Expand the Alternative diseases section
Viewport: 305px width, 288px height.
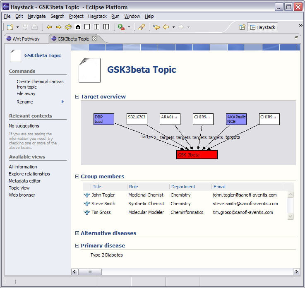[x=77, y=233]
